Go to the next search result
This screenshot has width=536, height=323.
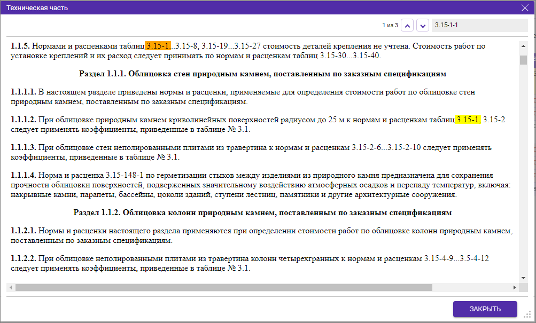pos(422,25)
